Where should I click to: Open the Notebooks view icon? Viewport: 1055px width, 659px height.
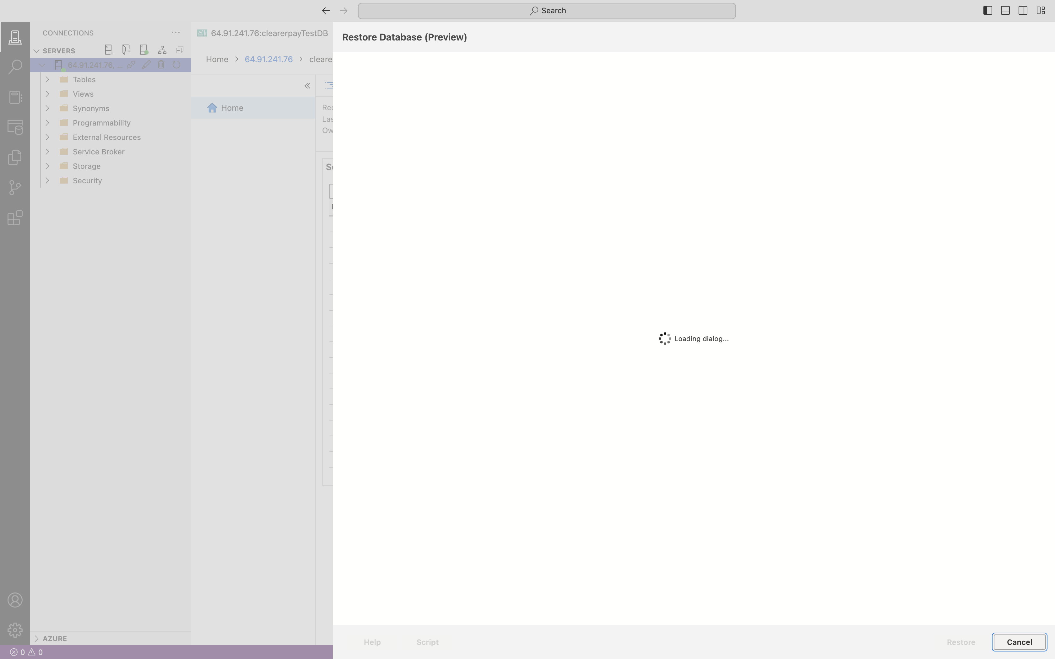(x=15, y=97)
